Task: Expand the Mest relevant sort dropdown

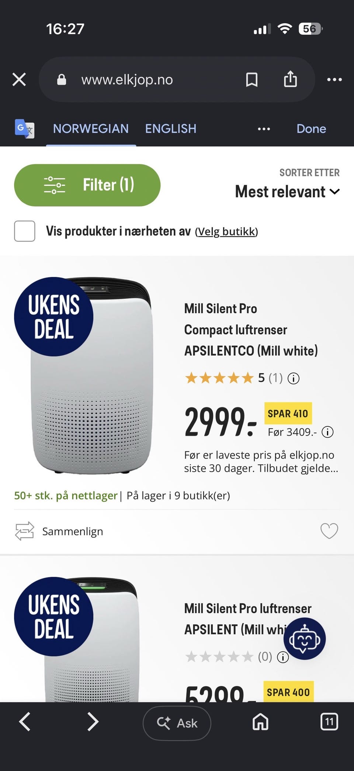Action: click(287, 192)
